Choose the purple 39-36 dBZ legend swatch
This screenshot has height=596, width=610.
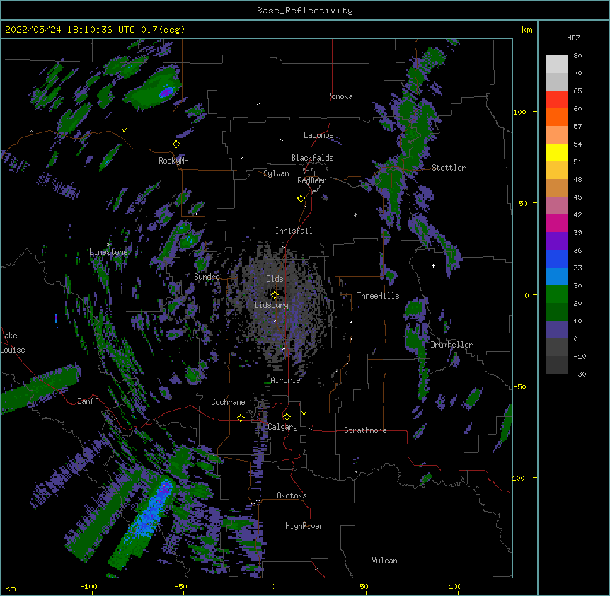pos(556,241)
